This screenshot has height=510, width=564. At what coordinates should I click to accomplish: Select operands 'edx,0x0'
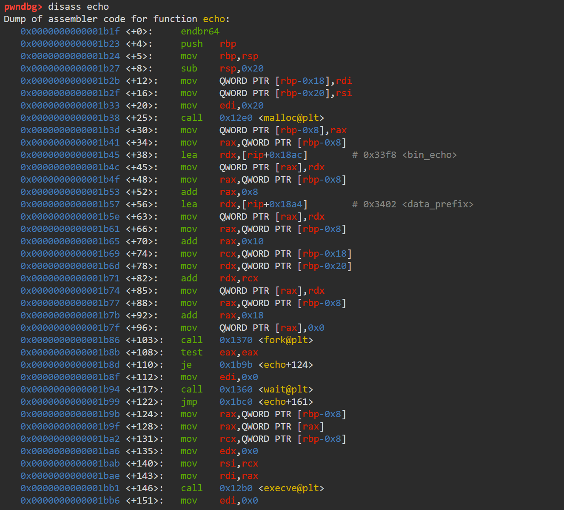click(239, 451)
